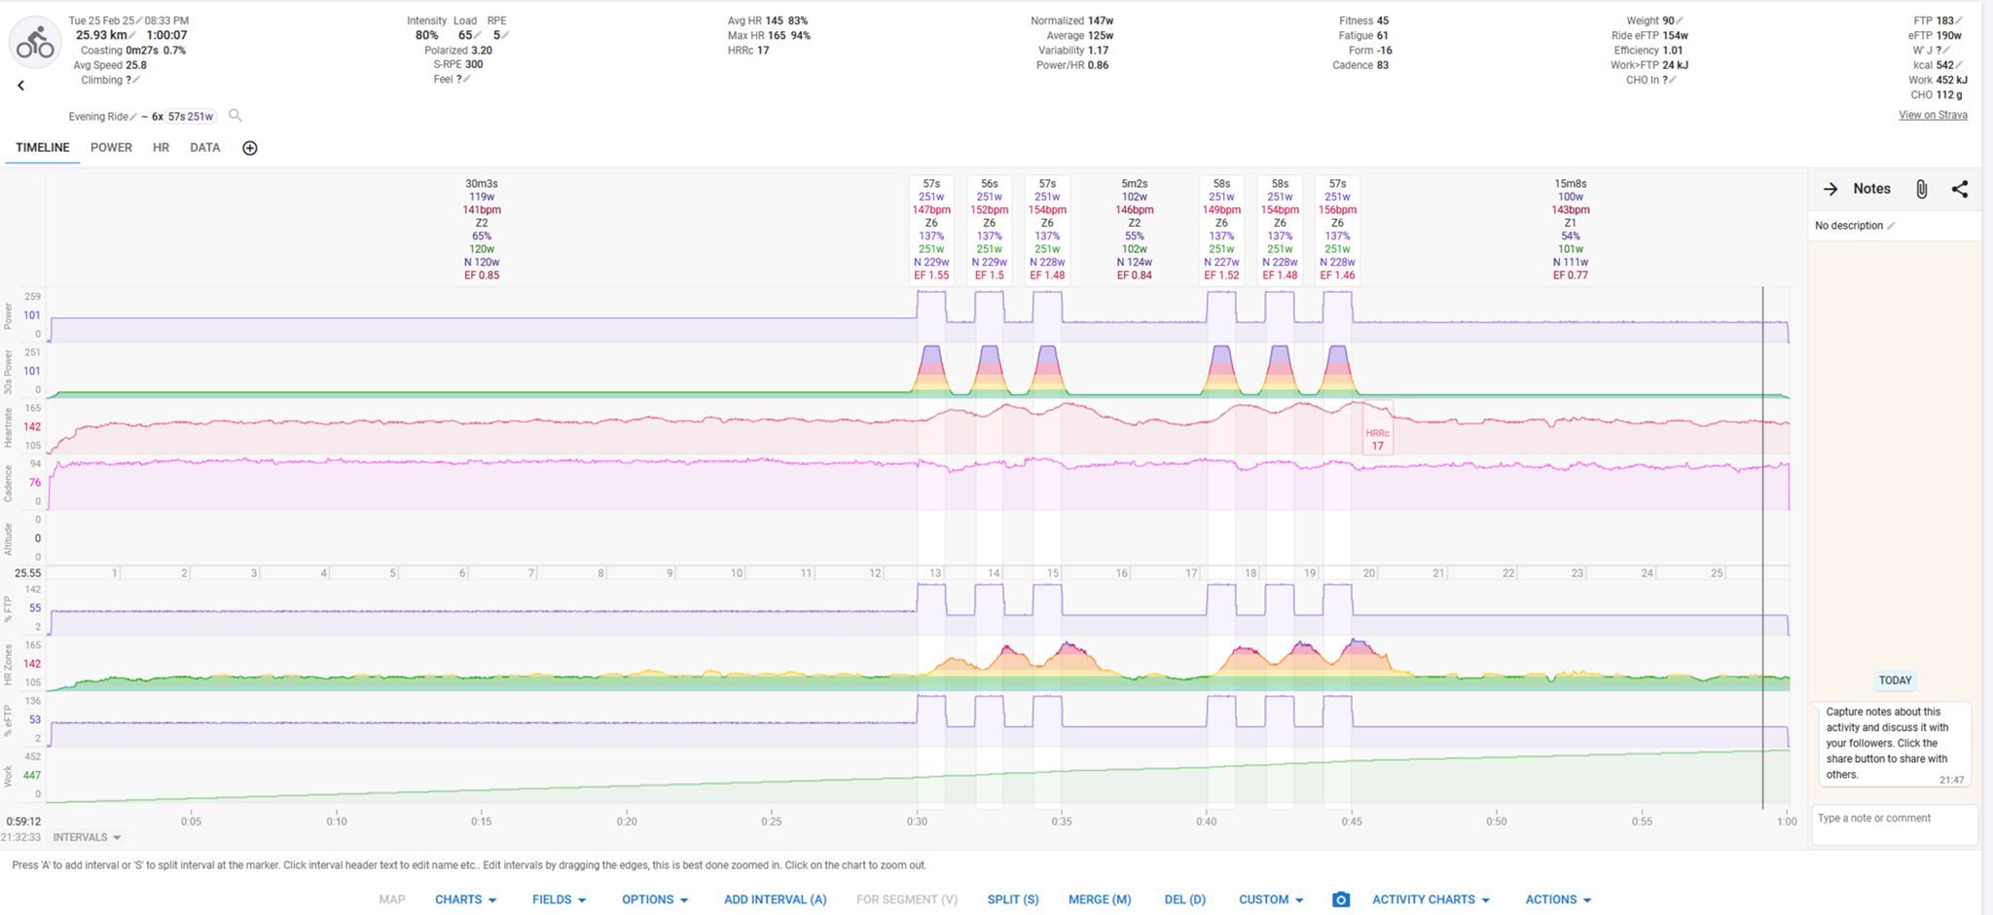Edit the kcal value pencil
The height and width of the screenshot is (915, 1993).
1960,65
